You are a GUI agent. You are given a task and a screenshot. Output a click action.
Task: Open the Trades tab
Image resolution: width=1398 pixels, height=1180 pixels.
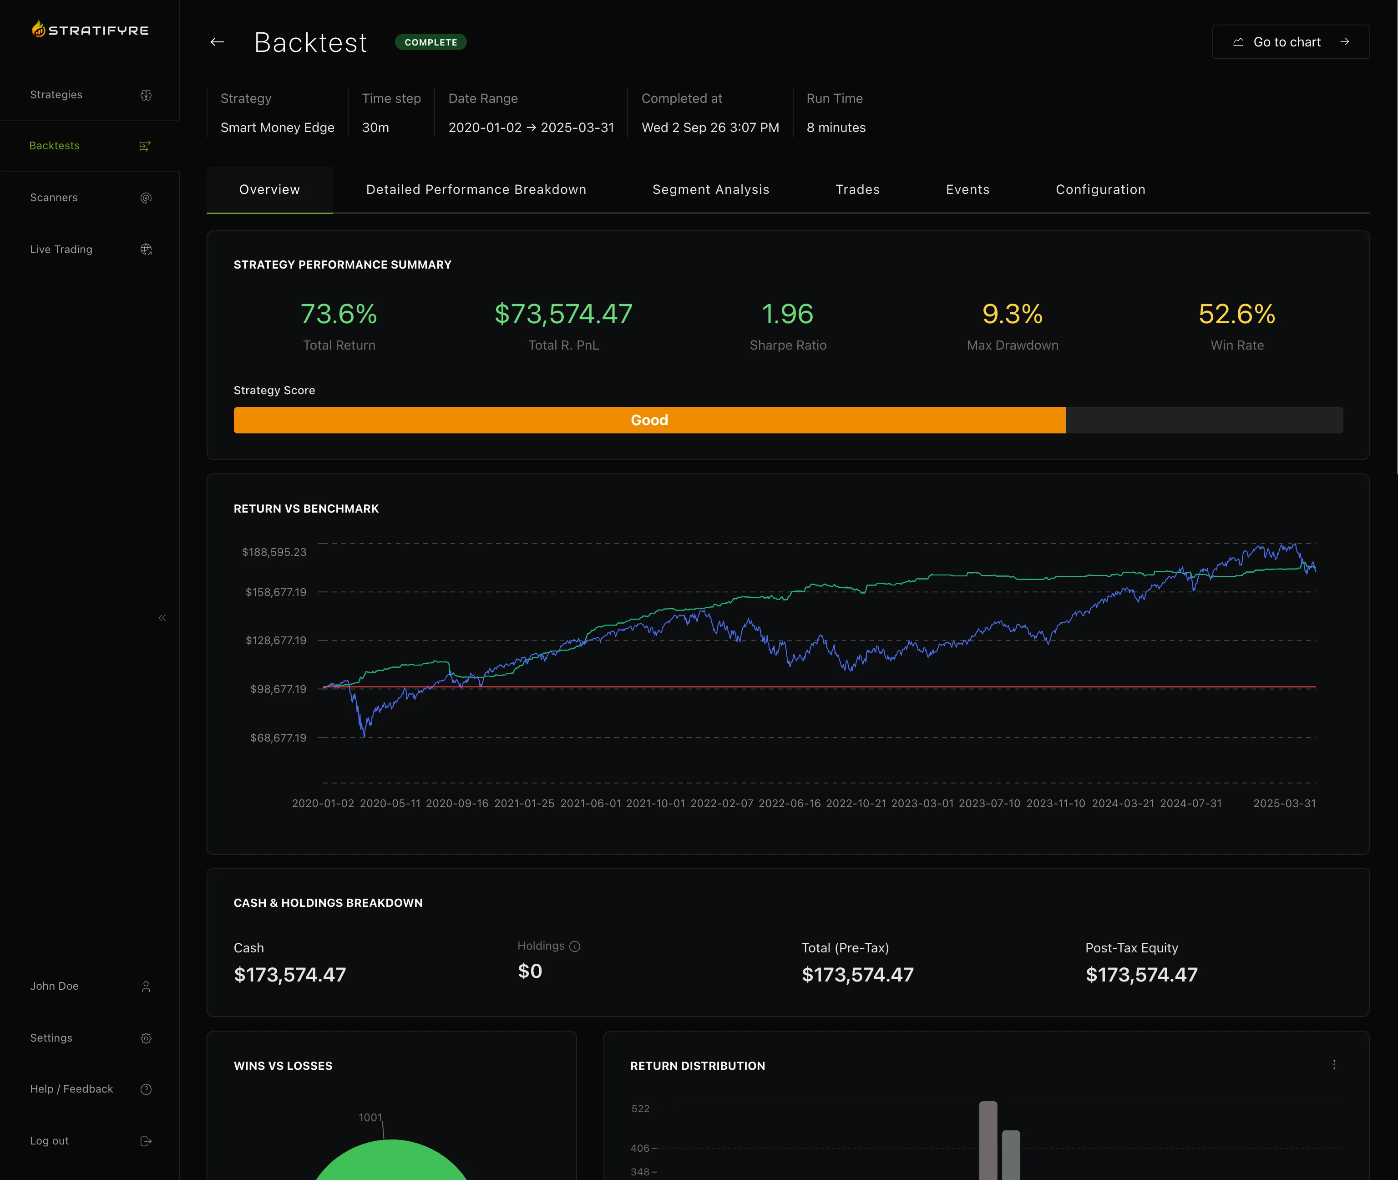[x=858, y=189]
